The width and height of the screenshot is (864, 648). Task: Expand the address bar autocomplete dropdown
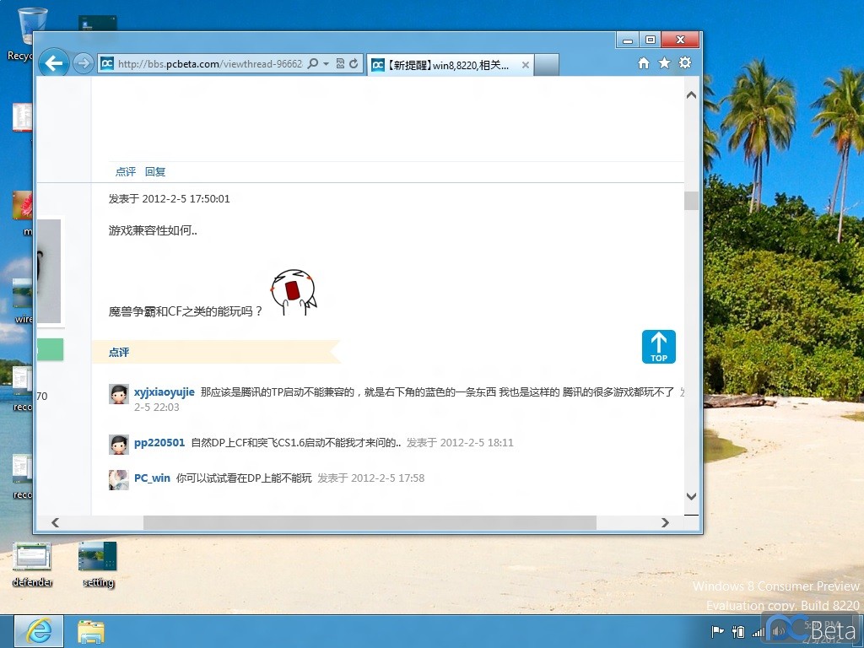pyautogui.click(x=326, y=64)
